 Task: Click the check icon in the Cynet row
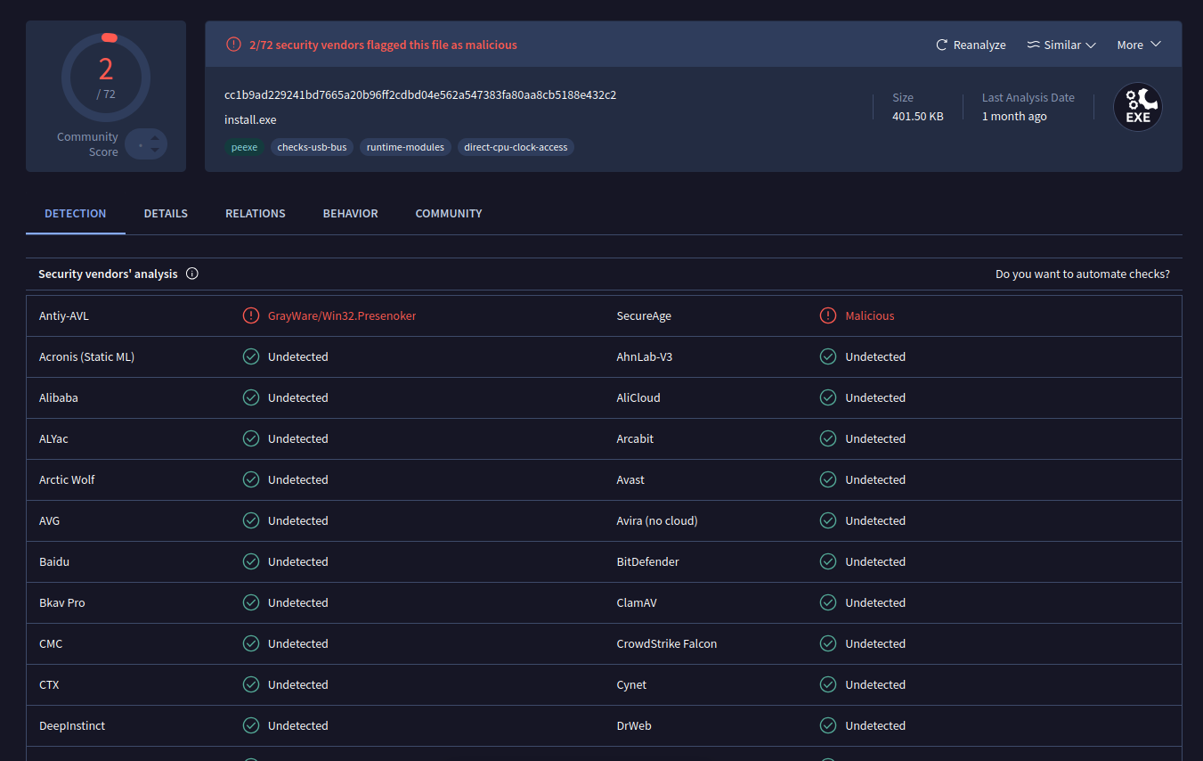[828, 684]
